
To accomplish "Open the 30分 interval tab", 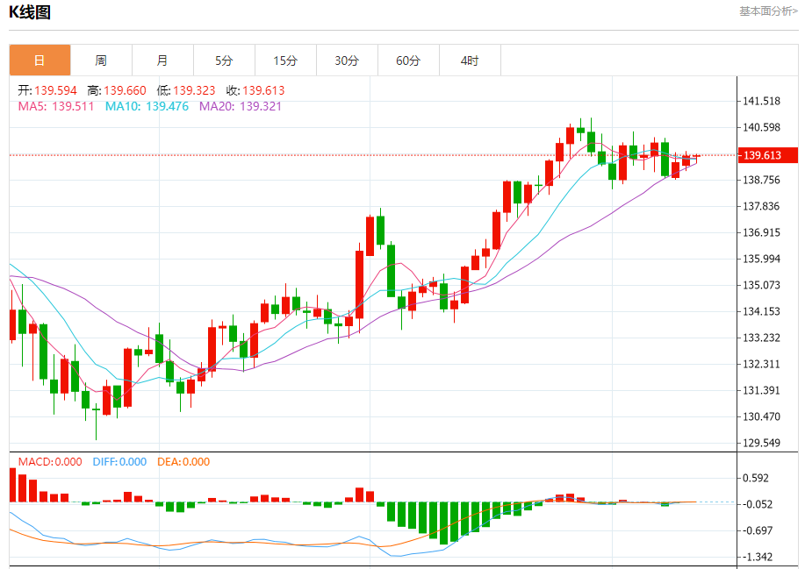I will [347, 60].
